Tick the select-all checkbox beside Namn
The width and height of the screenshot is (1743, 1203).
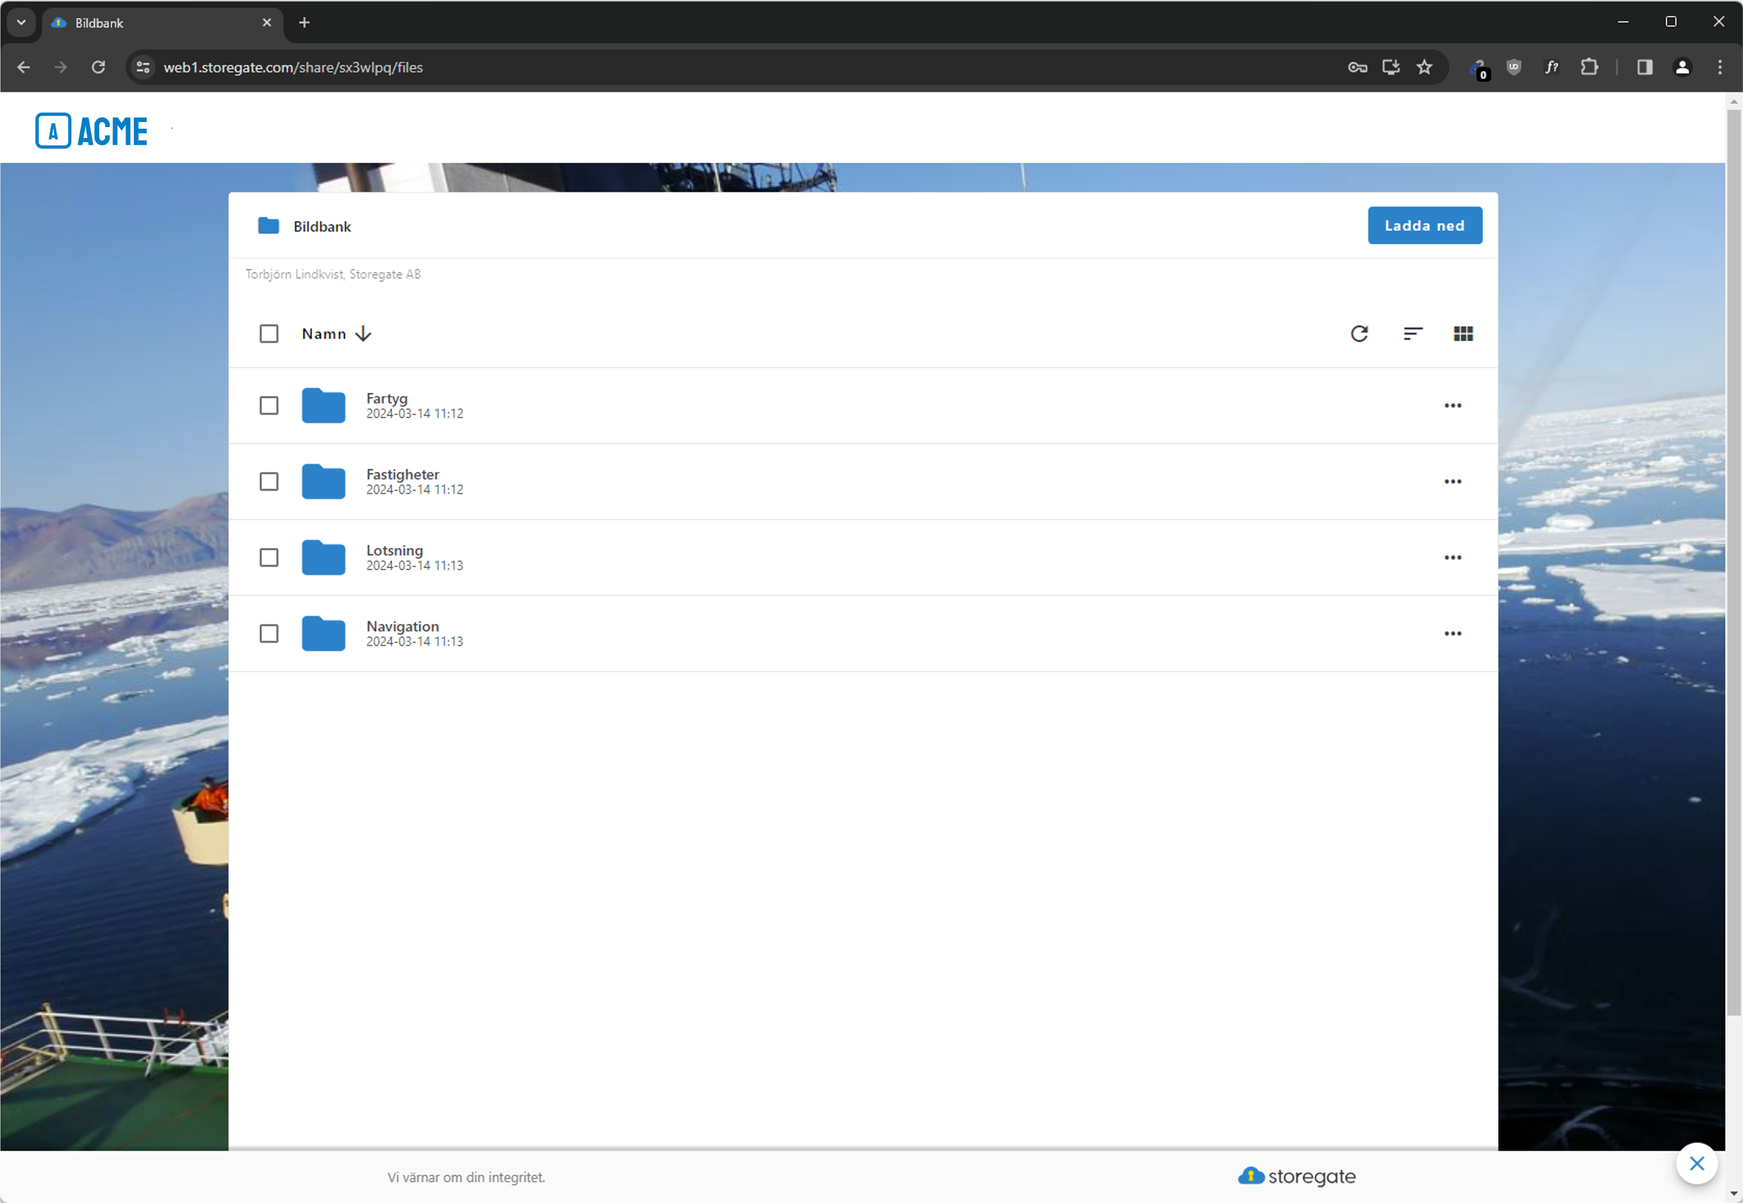click(269, 334)
